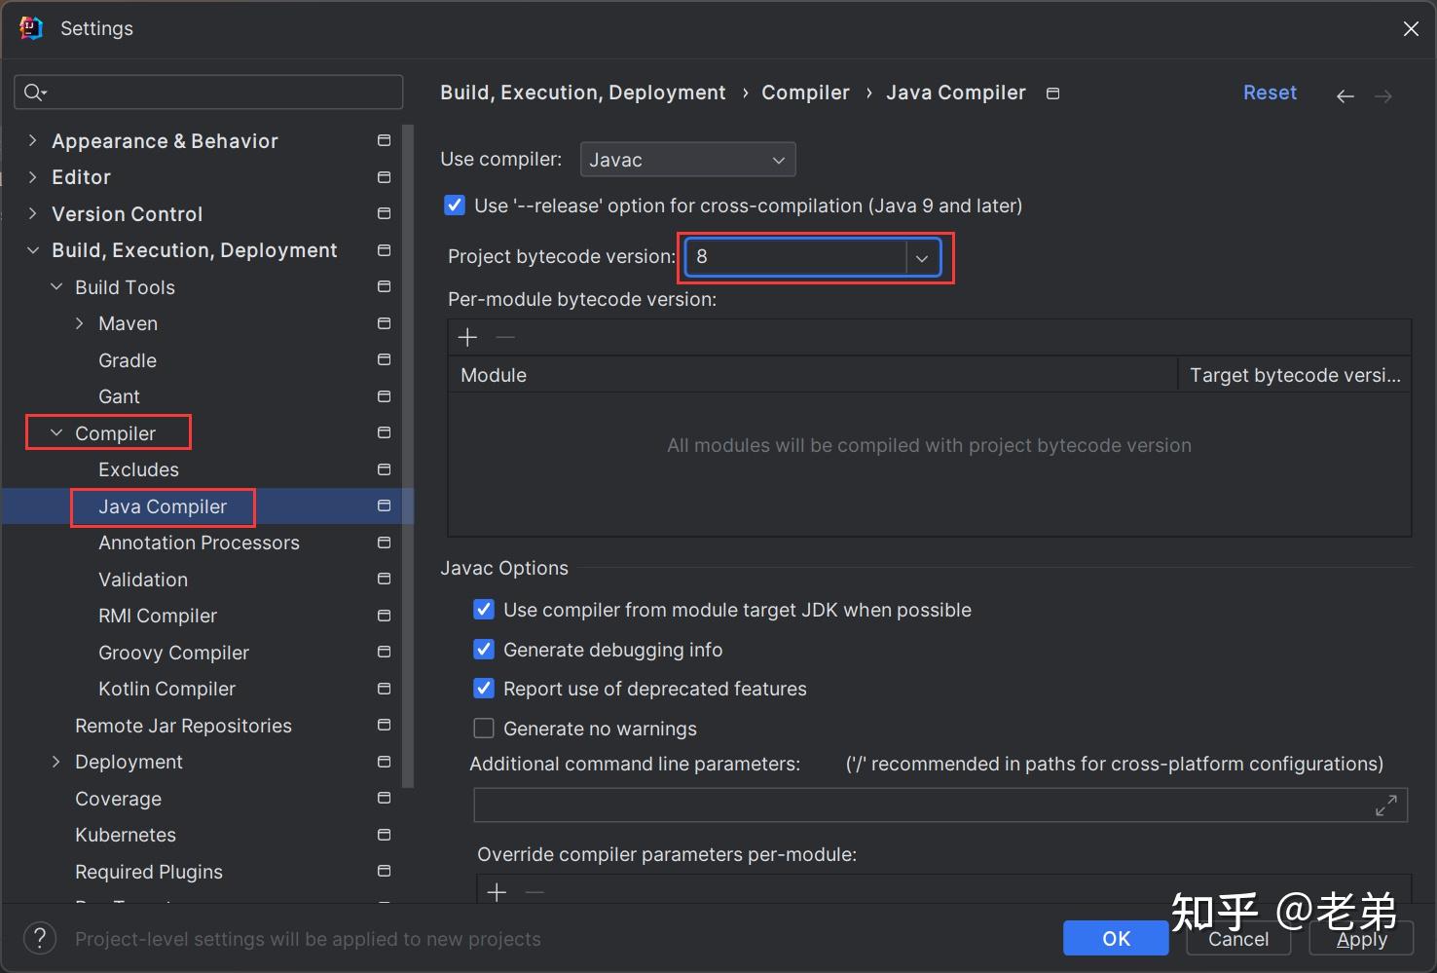Click the plus icon above Module table
1437x973 pixels.
[x=467, y=337]
